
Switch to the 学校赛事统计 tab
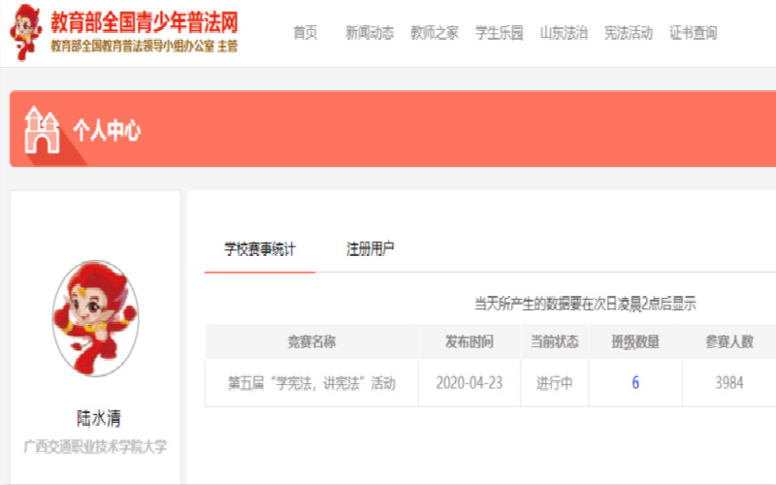click(260, 249)
